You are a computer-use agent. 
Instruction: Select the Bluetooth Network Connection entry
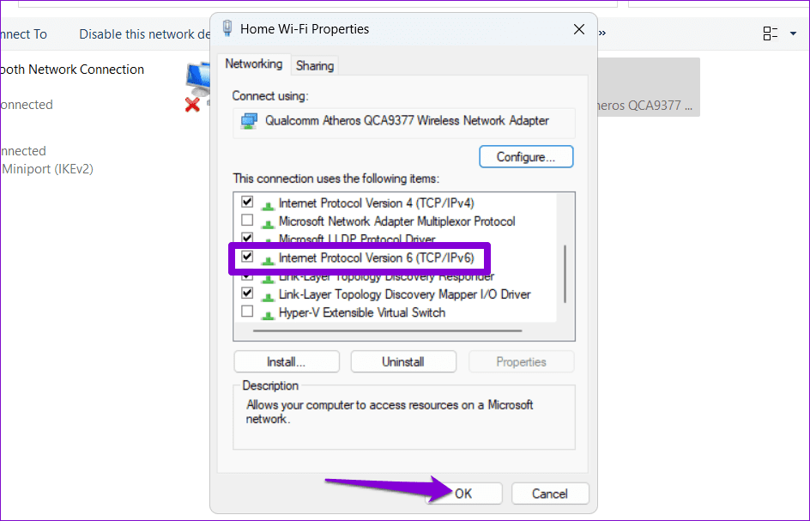(x=72, y=70)
